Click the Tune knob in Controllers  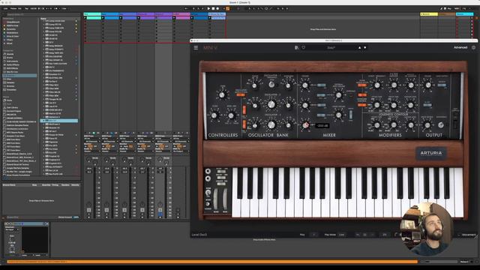(x=222, y=95)
